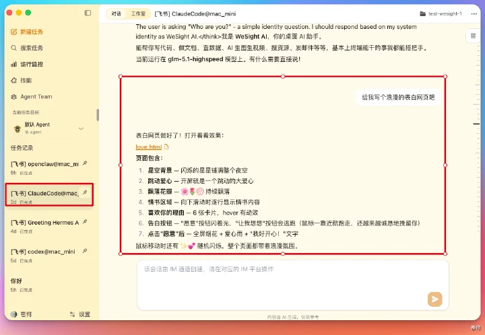Image resolution: width=485 pixels, height=335 pixels.
Task: Click the 当前任务目标 label
Action: [x=26, y=112]
